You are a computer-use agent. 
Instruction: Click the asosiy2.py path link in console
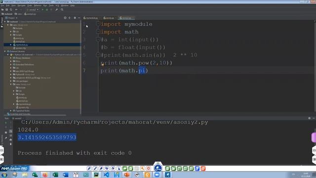click(115, 122)
